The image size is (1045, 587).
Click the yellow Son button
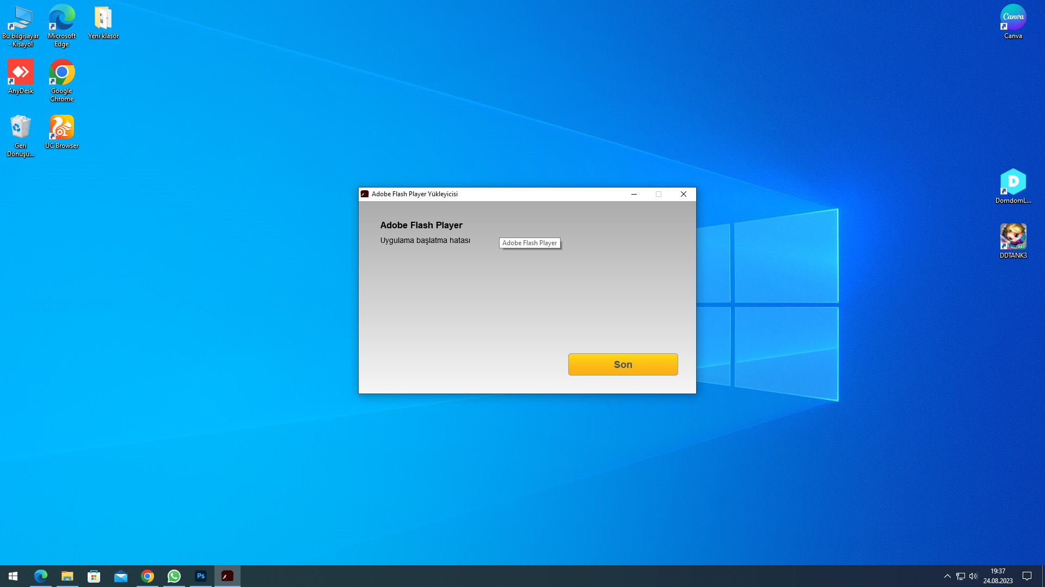click(x=623, y=364)
